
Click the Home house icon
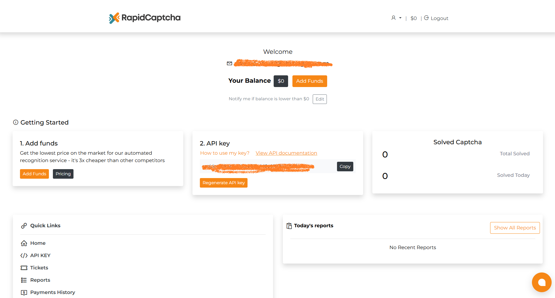[x=24, y=243]
